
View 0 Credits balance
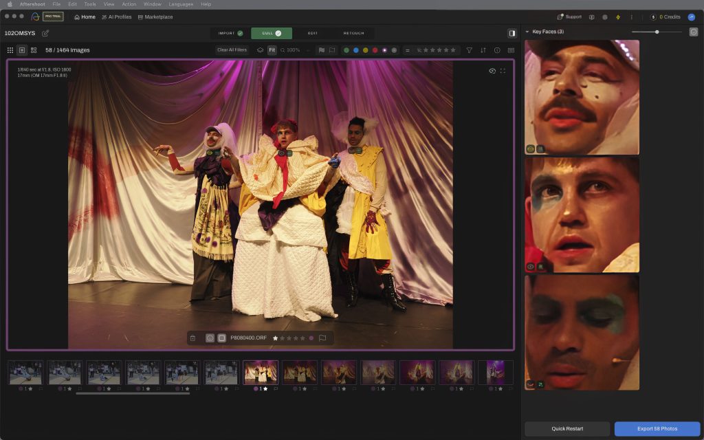point(665,17)
